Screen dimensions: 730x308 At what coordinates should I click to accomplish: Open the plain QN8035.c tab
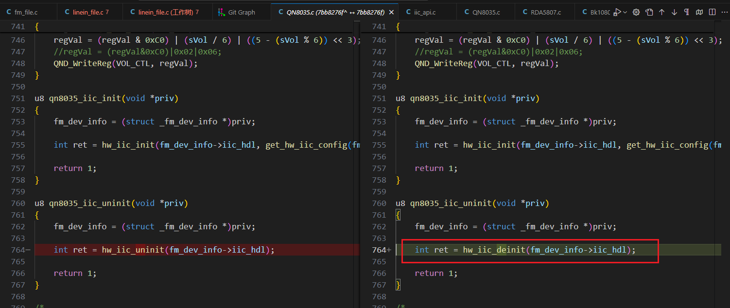coord(486,12)
